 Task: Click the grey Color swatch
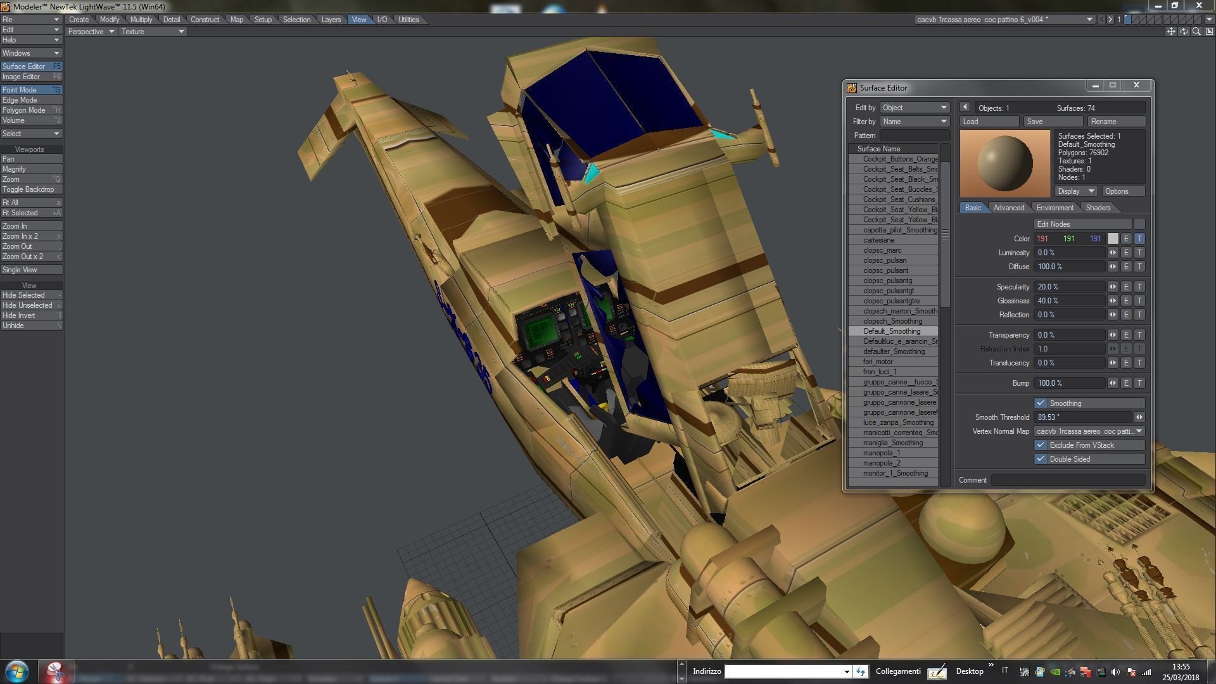[x=1113, y=239]
